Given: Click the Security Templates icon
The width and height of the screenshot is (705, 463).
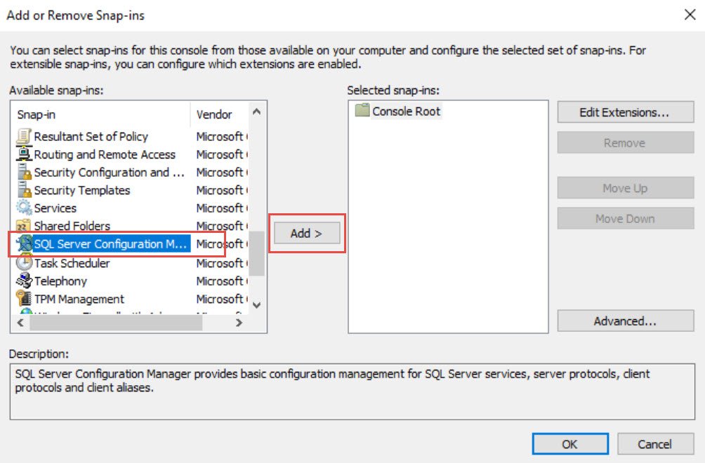Looking at the screenshot, I should [x=24, y=190].
